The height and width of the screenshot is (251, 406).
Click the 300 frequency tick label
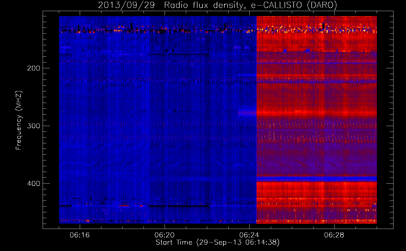[x=34, y=126]
